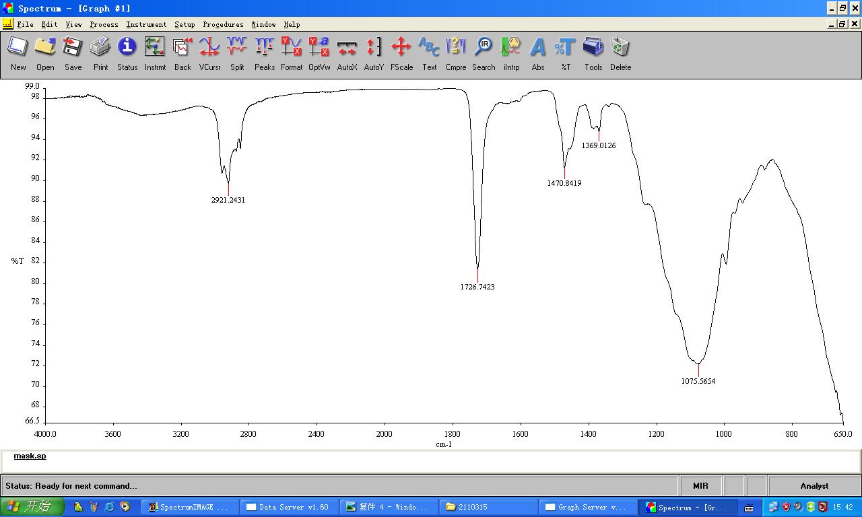
Task: Open the Process menu
Action: pyautogui.click(x=104, y=24)
